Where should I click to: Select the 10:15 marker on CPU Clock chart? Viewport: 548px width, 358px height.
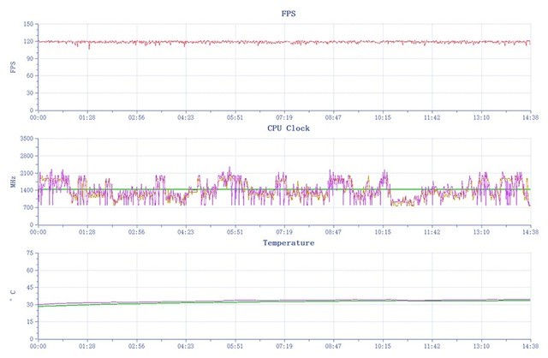[x=383, y=232]
